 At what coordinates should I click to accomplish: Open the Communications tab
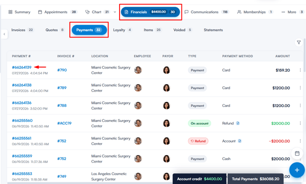pos(207,12)
